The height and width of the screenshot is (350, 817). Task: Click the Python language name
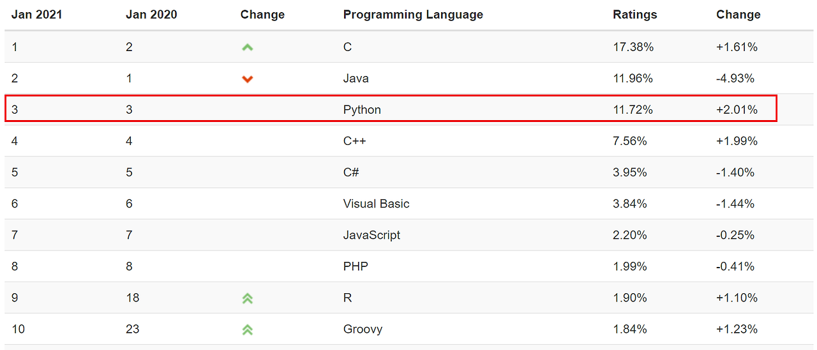[x=362, y=110]
